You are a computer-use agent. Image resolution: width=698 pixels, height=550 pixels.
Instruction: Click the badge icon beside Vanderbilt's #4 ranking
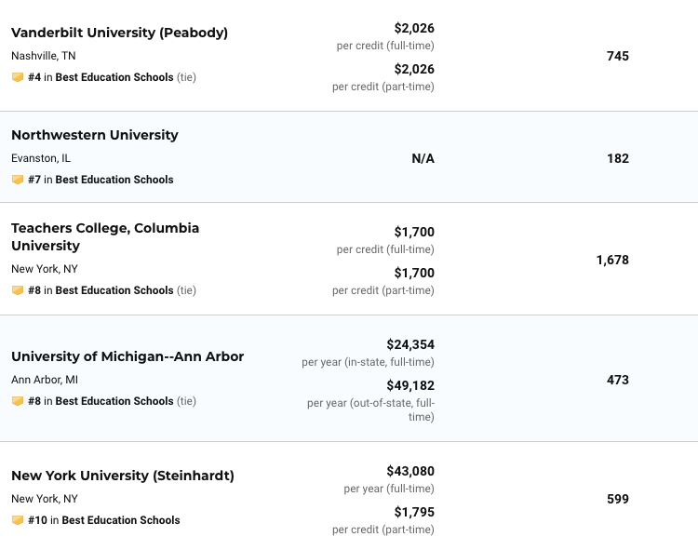[18, 77]
